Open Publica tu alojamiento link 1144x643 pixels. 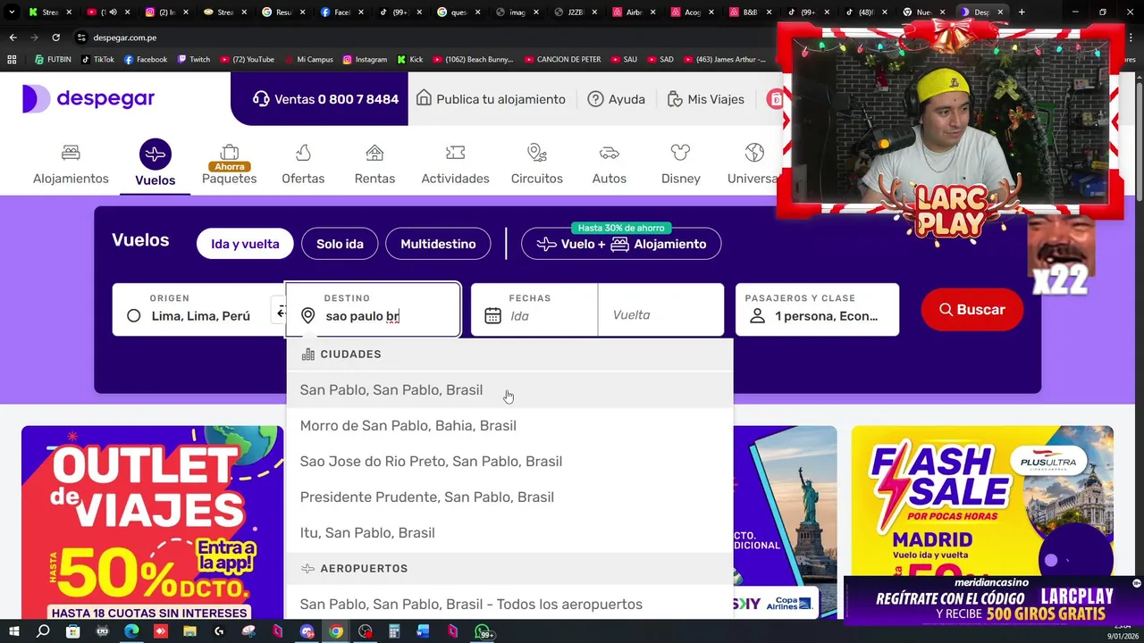tap(491, 99)
